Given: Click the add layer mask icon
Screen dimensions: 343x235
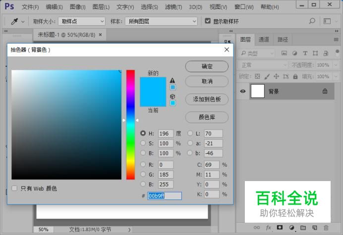Looking at the screenshot, I should (x=280, y=228).
